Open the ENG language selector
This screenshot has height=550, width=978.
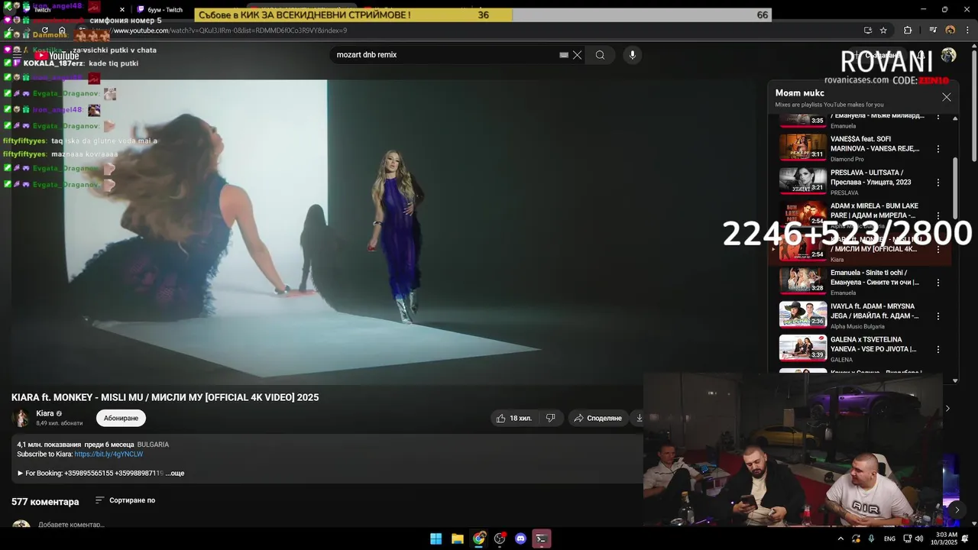point(889,539)
